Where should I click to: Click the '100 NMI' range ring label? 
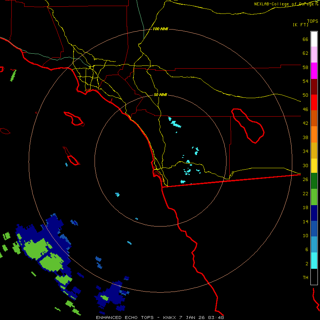[160, 29]
